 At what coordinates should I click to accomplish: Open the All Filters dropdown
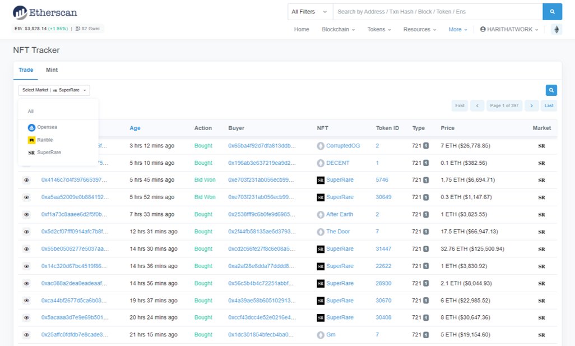309,11
